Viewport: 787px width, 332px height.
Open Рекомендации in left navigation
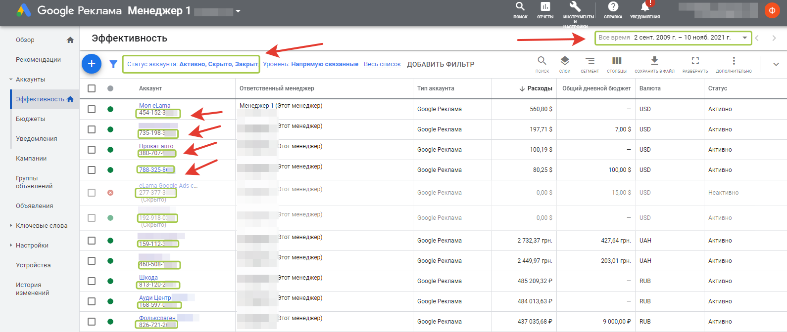click(38, 60)
